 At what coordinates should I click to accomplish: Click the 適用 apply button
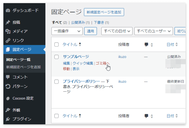(x=91, y=31)
